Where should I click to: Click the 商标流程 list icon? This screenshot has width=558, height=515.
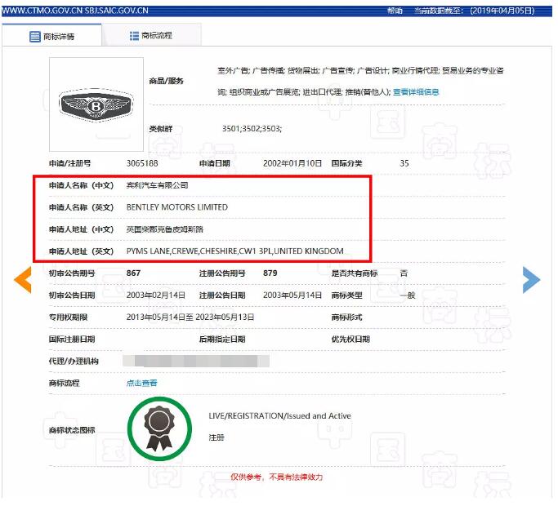click(x=134, y=36)
